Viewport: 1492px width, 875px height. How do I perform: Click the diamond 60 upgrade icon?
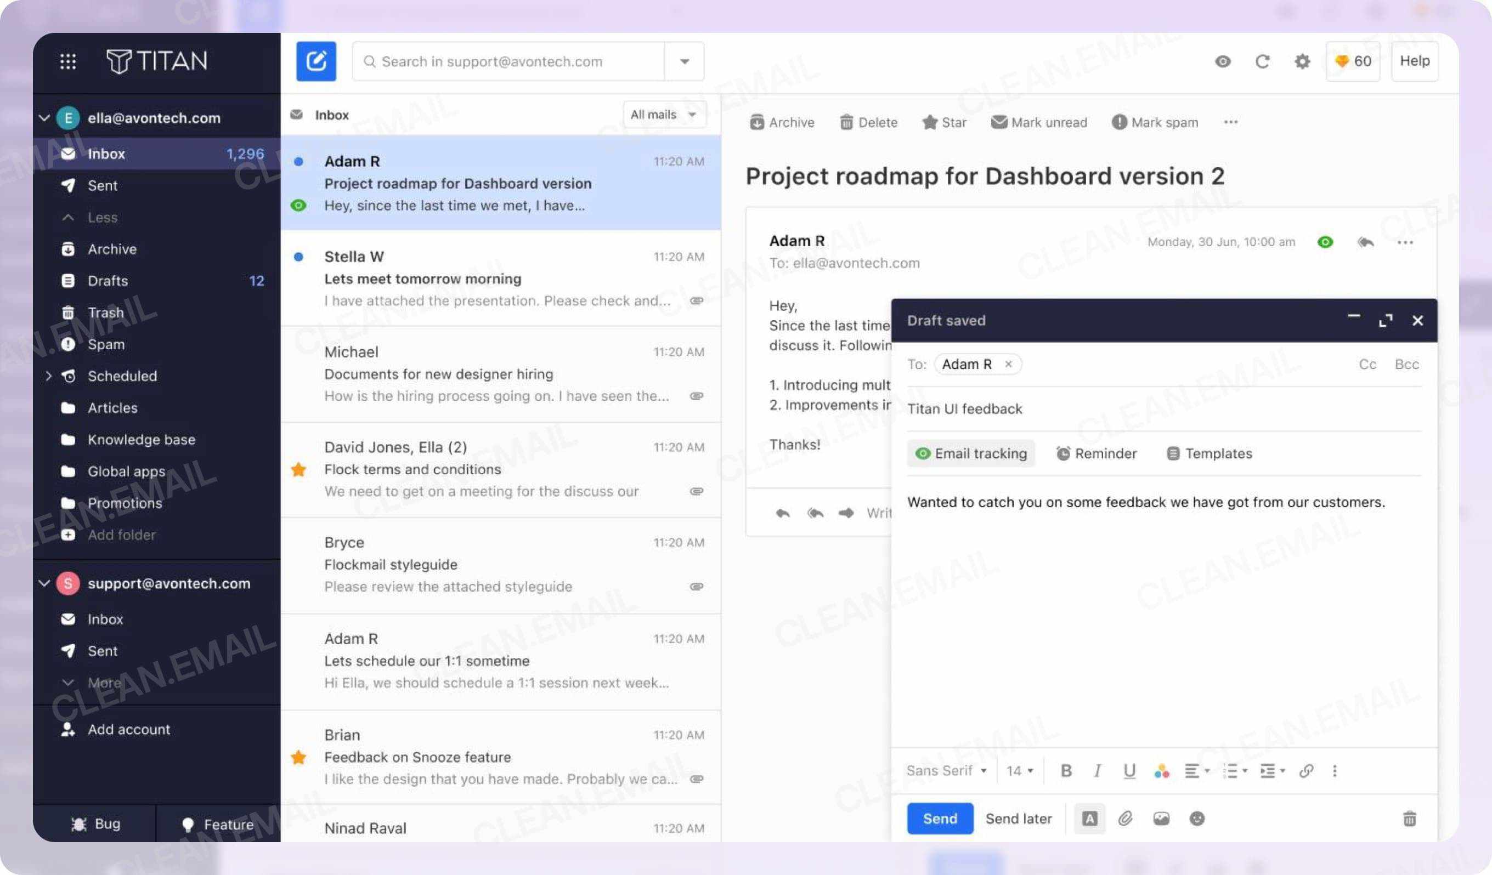[1353, 61]
